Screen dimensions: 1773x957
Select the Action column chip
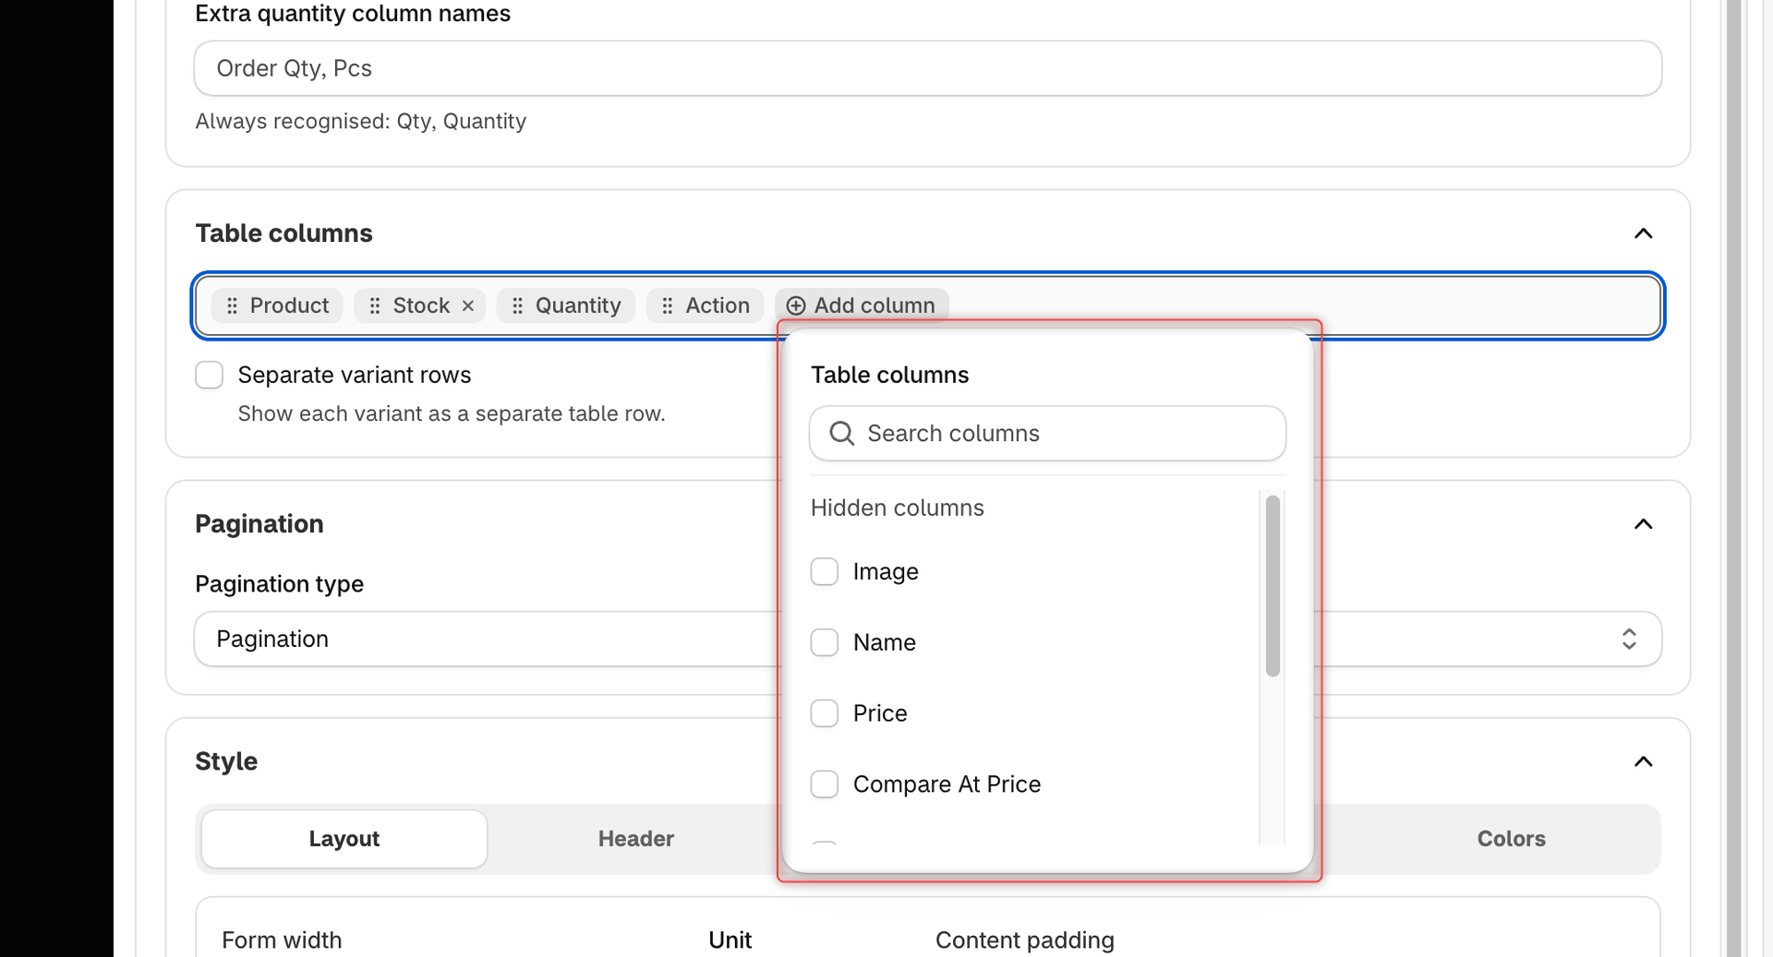pos(705,305)
